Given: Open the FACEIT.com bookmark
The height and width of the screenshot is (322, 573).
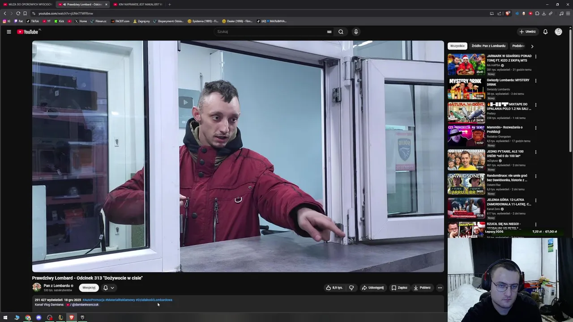Looking at the screenshot, I should click(120, 21).
